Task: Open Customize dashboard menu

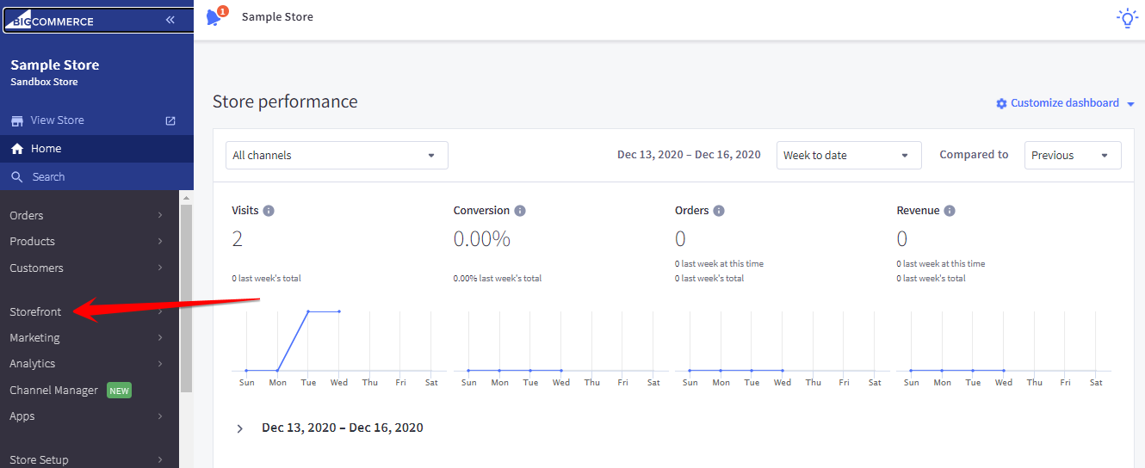Action: tap(1065, 103)
